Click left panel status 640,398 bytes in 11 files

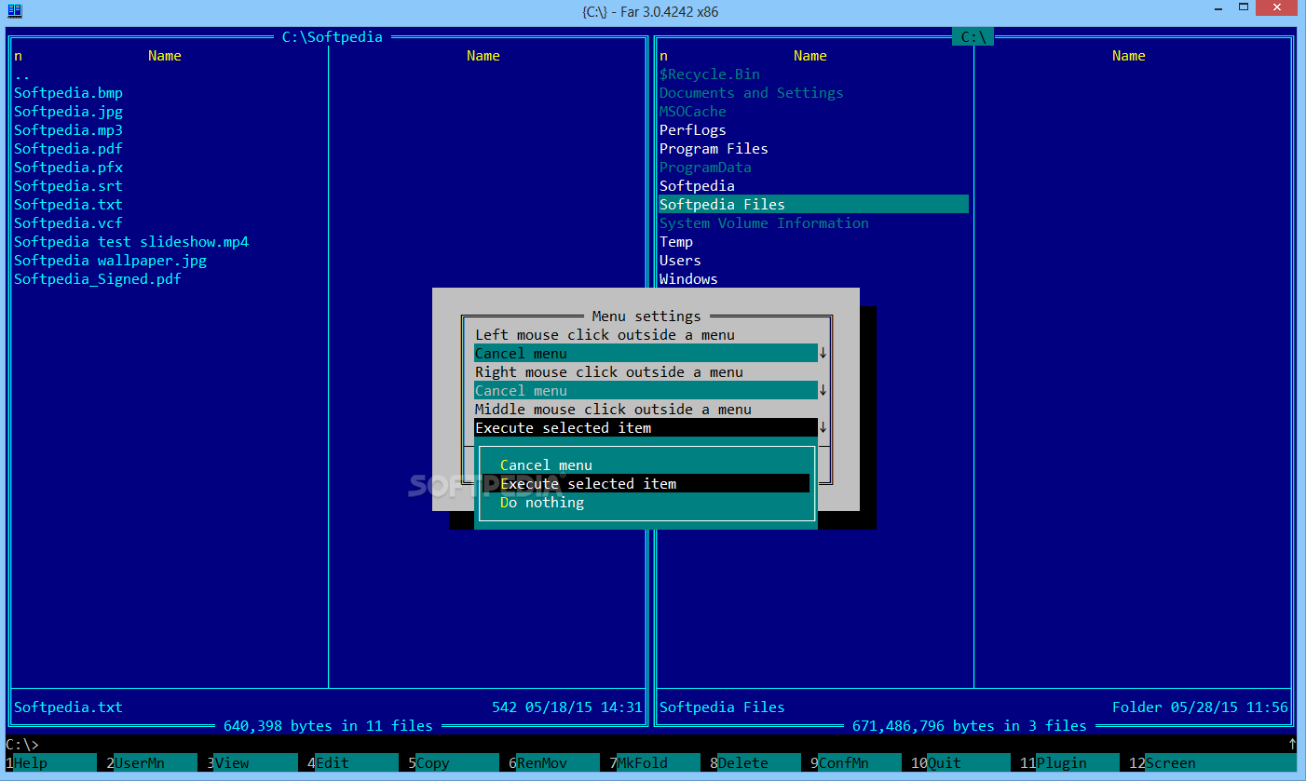(328, 726)
